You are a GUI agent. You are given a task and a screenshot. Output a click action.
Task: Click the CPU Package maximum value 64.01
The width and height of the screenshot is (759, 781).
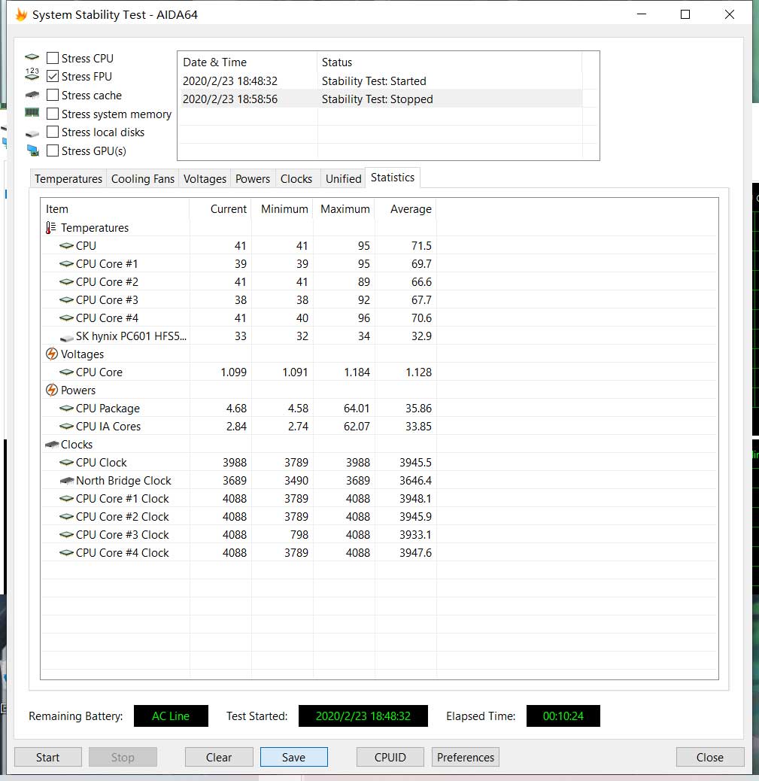pos(357,409)
